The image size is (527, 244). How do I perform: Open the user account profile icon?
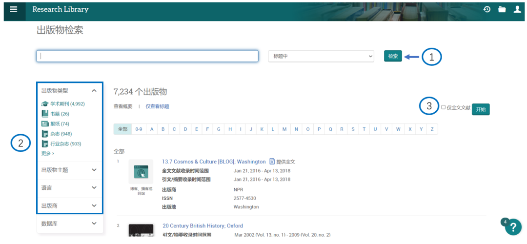point(517,9)
